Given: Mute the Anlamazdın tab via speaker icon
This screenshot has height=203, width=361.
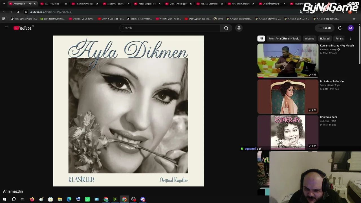Looking at the screenshot, I should tap(30, 4).
